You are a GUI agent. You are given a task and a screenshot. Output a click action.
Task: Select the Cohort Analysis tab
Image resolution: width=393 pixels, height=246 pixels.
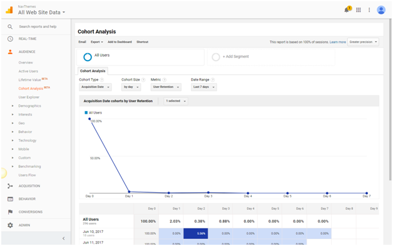click(93, 71)
